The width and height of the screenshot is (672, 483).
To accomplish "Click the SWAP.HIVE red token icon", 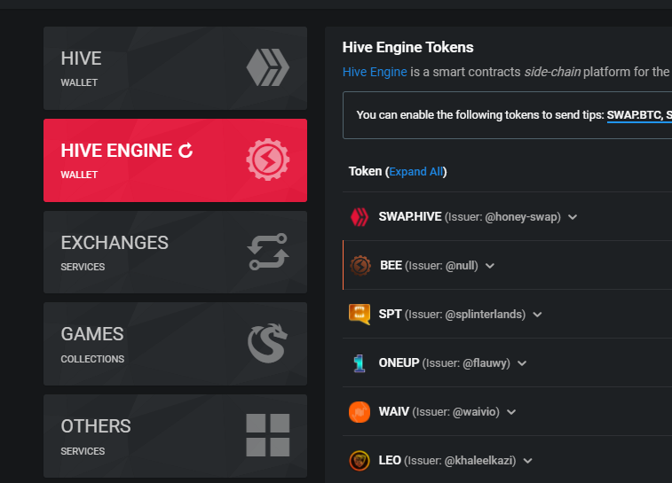I will pyautogui.click(x=360, y=217).
